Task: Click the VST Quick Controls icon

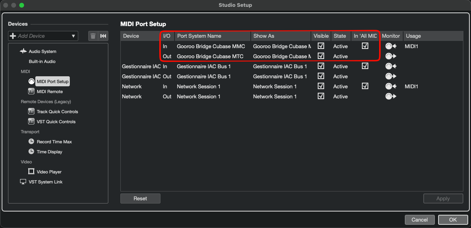Action: point(31,121)
